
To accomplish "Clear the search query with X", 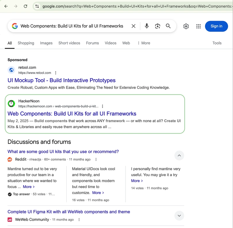I will pos(133,26).
